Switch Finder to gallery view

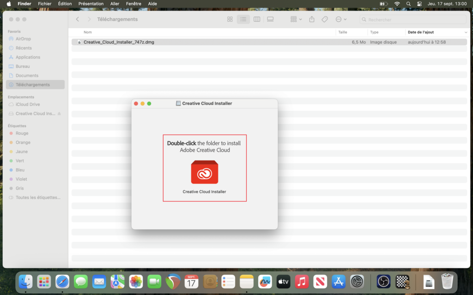(270, 19)
